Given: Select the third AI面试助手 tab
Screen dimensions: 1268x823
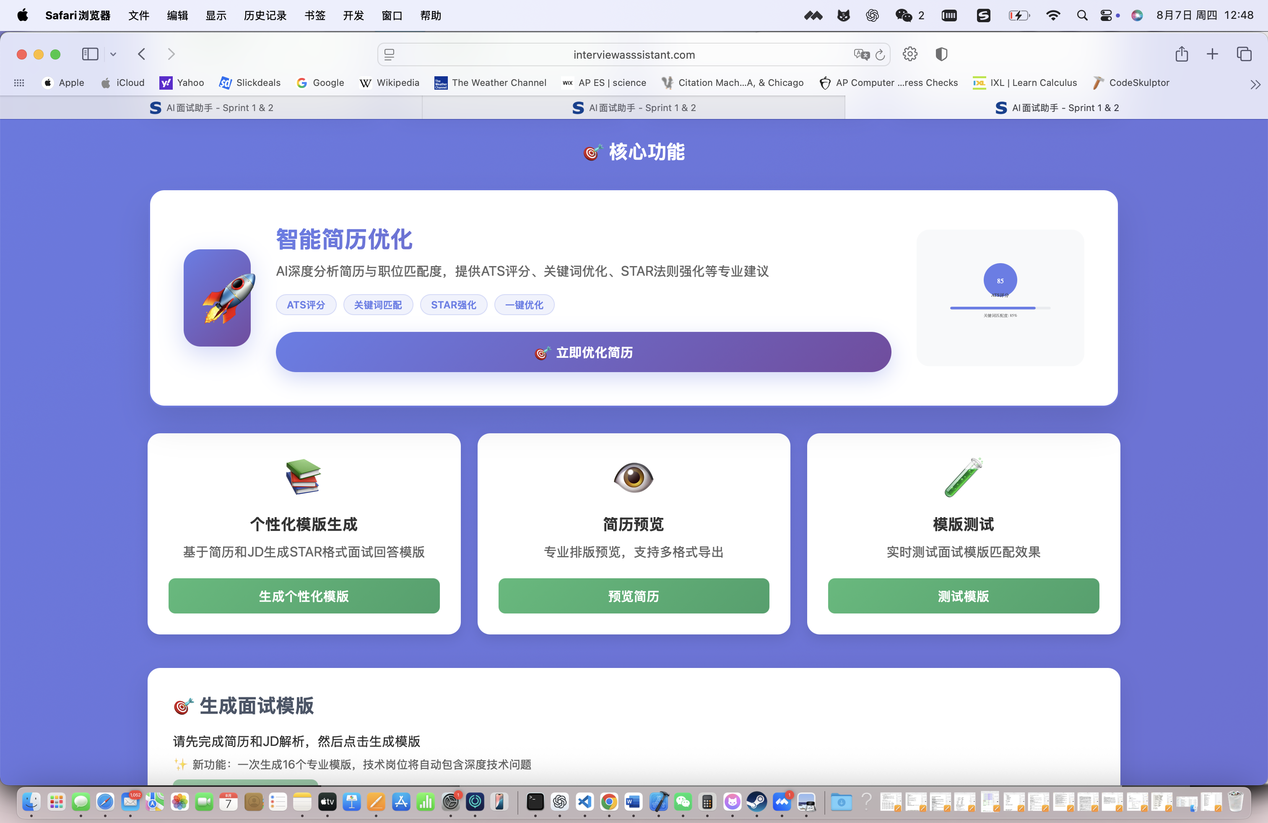Looking at the screenshot, I should 1057,108.
